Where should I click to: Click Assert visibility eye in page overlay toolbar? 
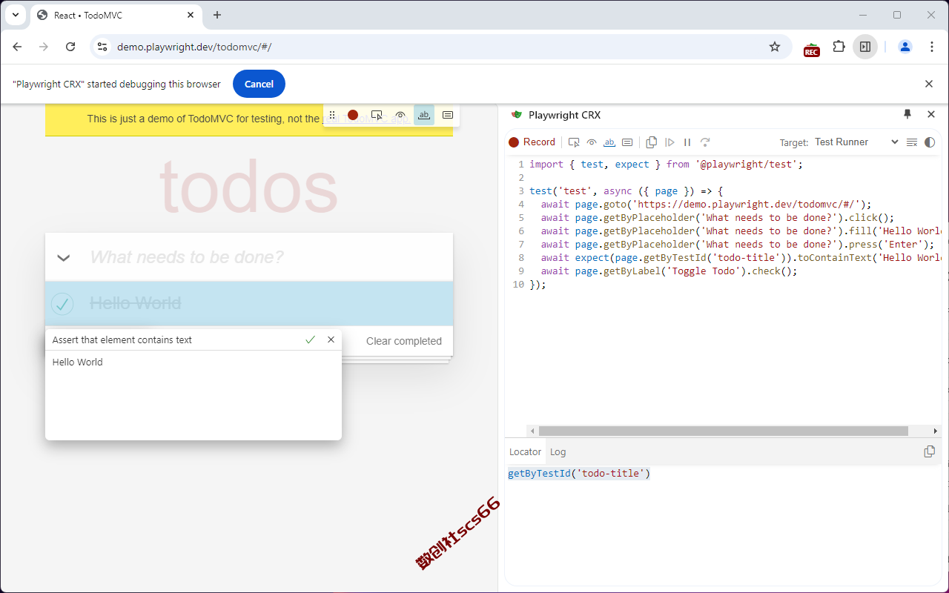point(400,115)
